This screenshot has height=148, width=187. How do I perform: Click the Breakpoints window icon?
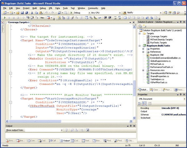coord(48,18)
